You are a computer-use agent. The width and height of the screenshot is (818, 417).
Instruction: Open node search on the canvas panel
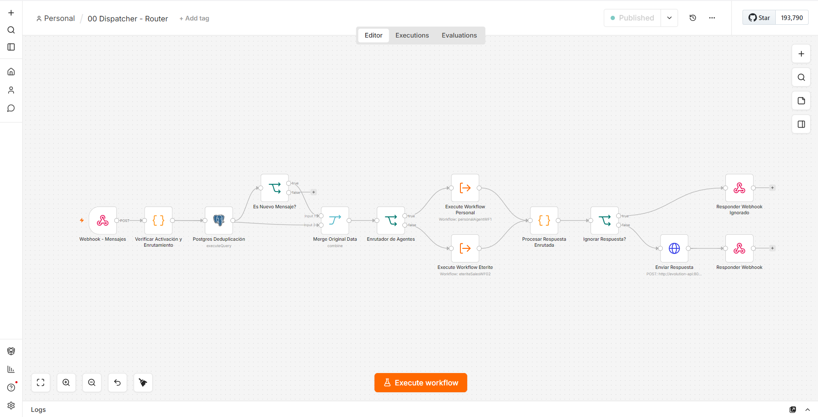[801, 77]
